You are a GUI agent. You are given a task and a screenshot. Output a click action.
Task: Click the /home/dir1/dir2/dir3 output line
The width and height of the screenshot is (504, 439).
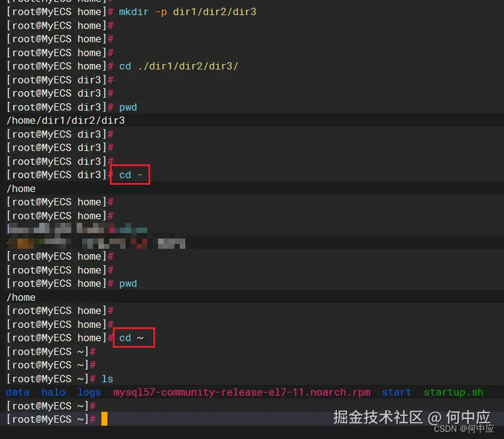tap(66, 121)
